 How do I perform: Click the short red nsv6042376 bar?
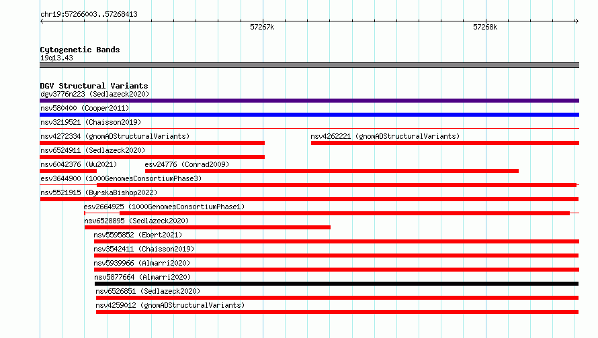[69, 171]
